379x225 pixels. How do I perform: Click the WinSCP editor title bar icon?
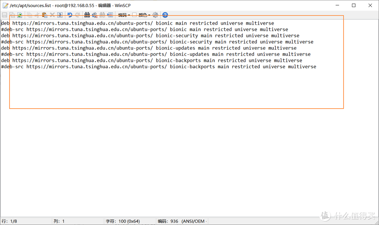pyautogui.click(x=5, y=5)
